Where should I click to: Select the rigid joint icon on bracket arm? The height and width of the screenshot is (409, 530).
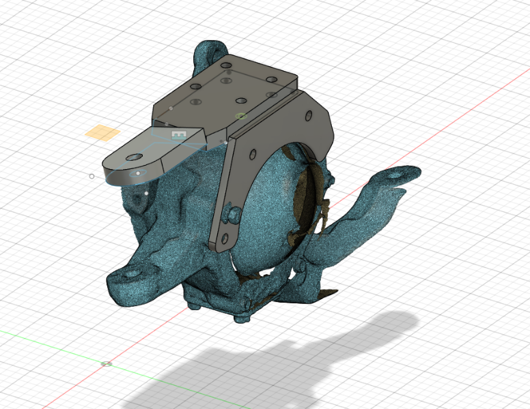(178, 136)
